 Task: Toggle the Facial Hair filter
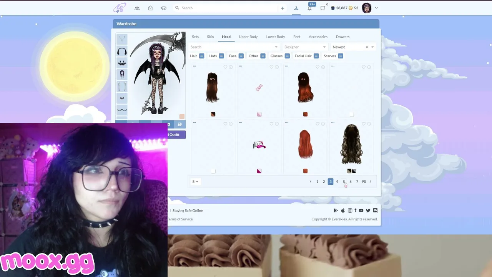coord(316,56)
